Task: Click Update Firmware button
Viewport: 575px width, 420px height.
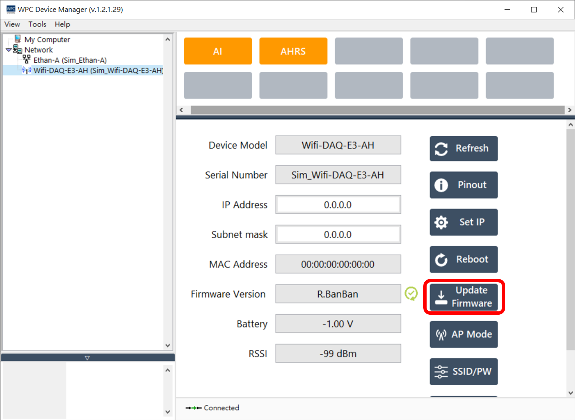Action: pos(464,297)
